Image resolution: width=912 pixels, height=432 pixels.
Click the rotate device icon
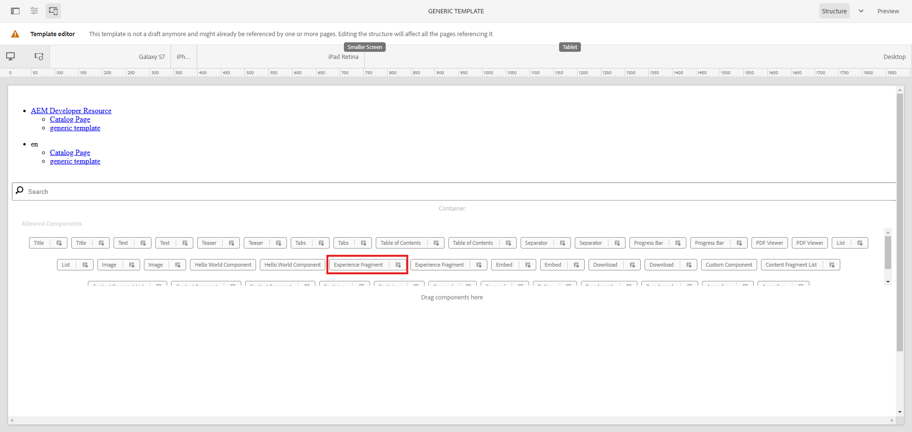click(39, 57)
